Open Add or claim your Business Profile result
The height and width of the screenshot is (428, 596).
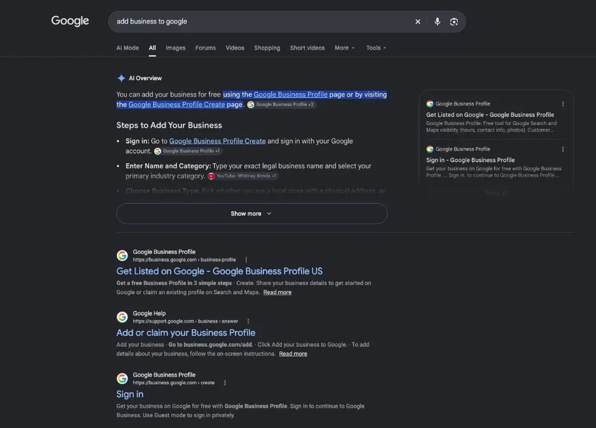[x=186, y=332]
